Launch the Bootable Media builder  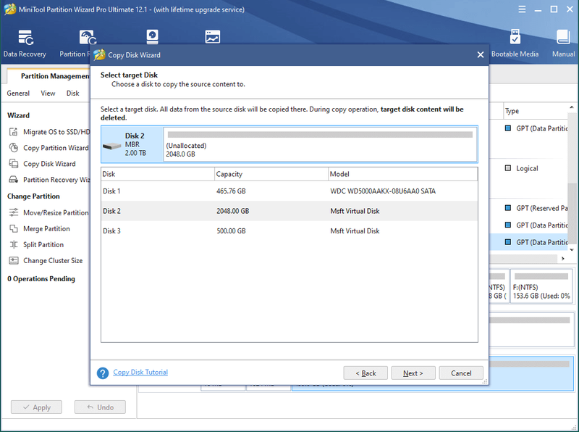(515, 43)
